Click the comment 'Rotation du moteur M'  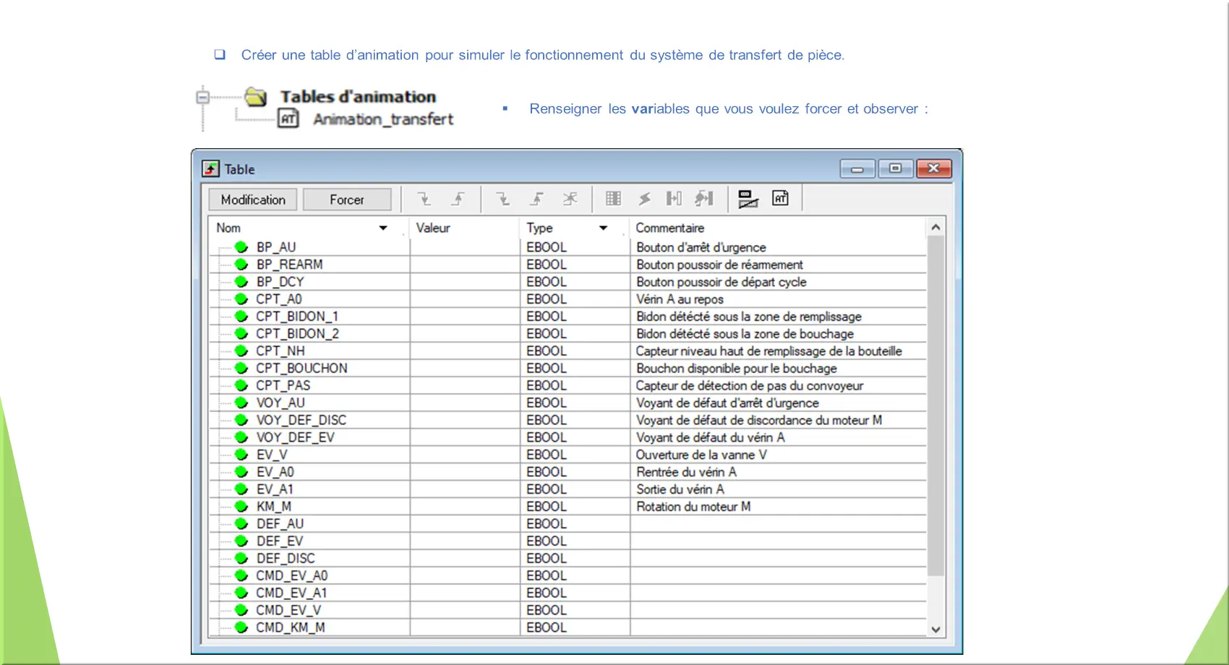point(693,507)
